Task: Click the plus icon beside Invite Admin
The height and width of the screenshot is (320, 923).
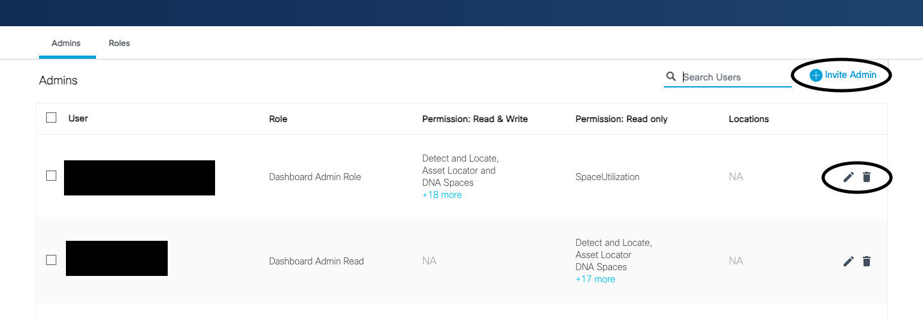Action: coord(816,75)
